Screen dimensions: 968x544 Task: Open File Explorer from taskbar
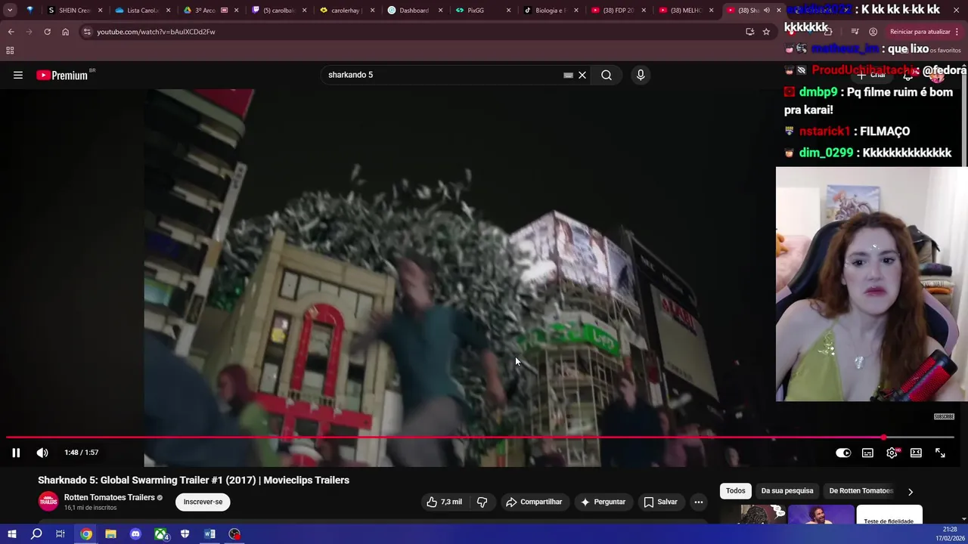(110, 534)
